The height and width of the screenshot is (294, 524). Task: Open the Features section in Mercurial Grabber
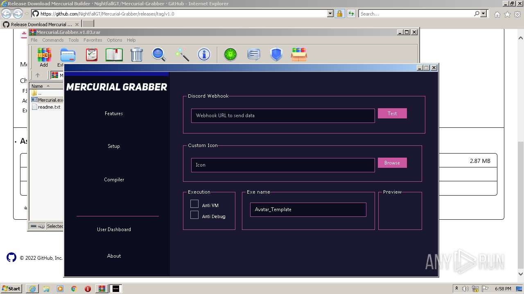[114, 114]
